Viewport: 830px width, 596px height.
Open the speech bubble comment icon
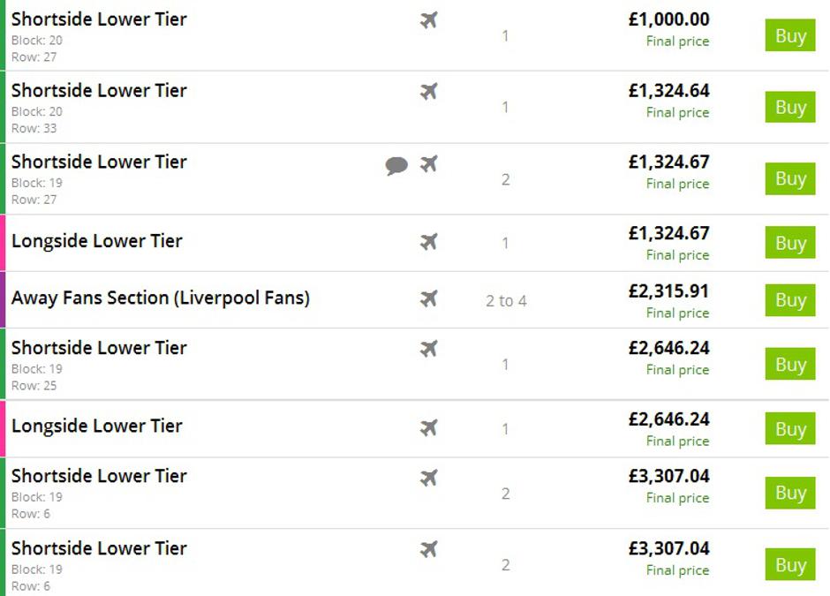click(x=396, y=165)
